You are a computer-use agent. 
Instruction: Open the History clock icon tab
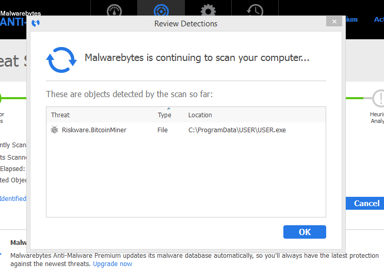click(x=255, y=10)
